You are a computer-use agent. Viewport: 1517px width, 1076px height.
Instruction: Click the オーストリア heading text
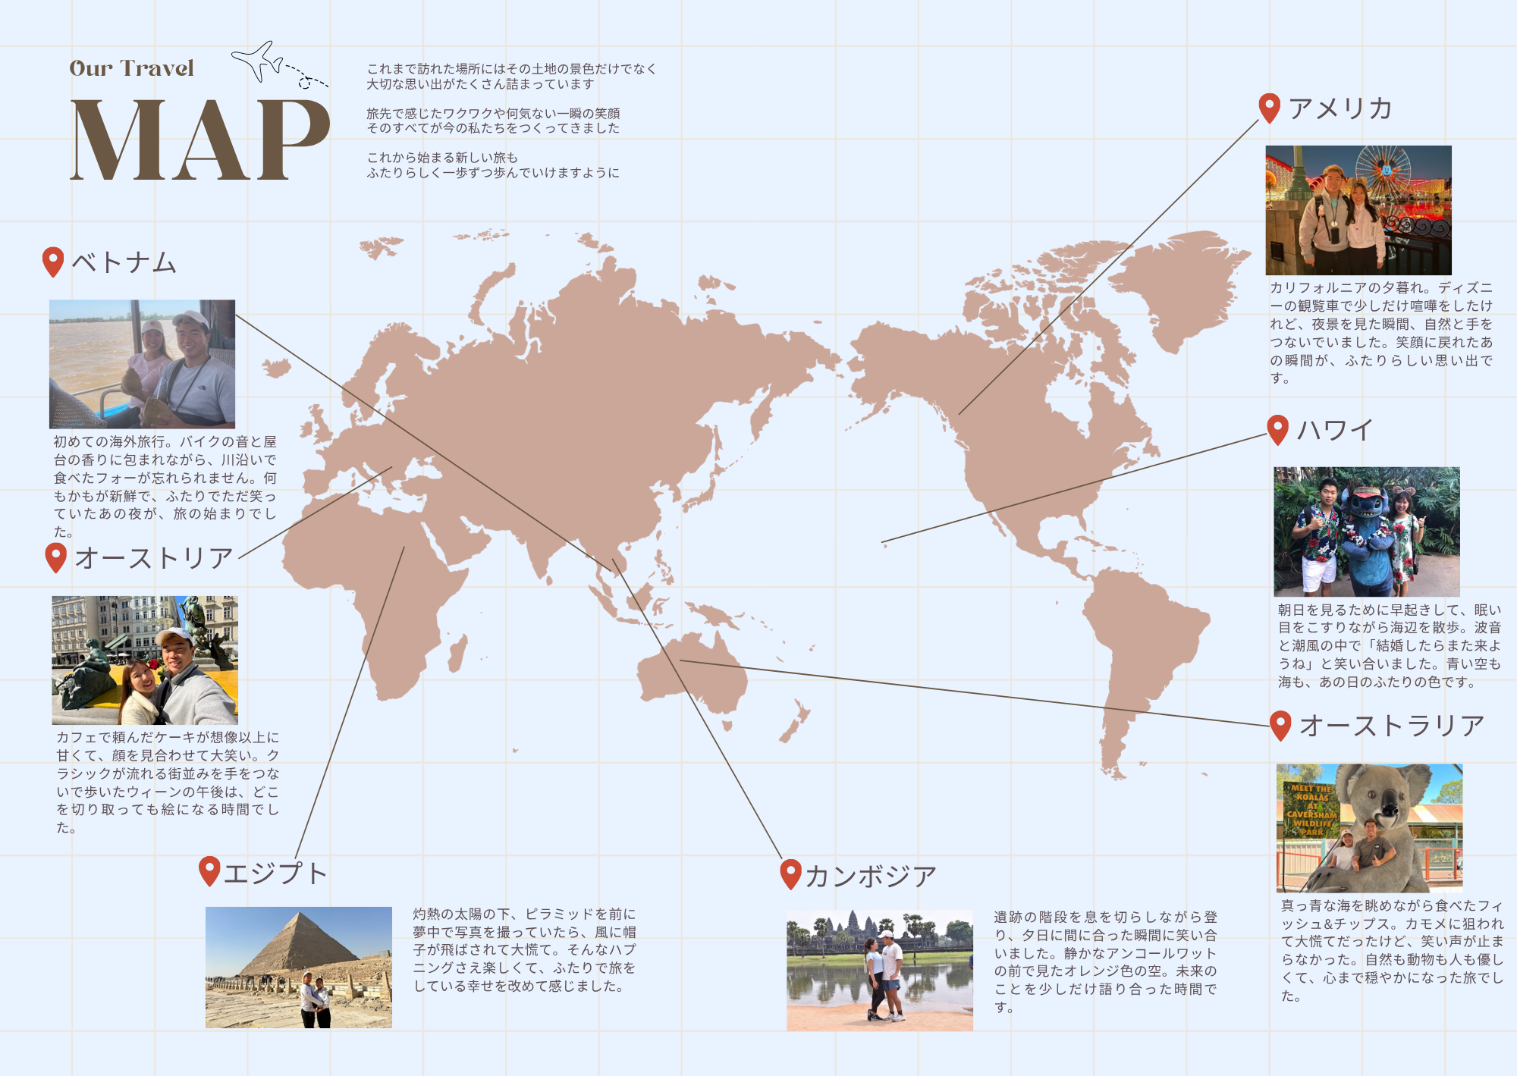click(154, 558)
